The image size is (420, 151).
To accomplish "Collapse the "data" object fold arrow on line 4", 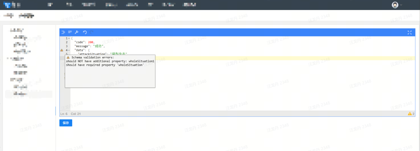I will point(69,50).
